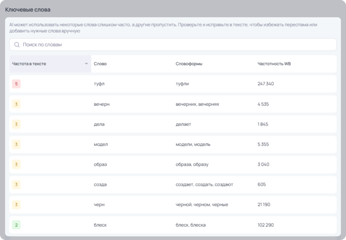The image size is (346, 240).
Task: Open the 'Частота в тексте' sort chevron
Action: click(x=86, y=64)
